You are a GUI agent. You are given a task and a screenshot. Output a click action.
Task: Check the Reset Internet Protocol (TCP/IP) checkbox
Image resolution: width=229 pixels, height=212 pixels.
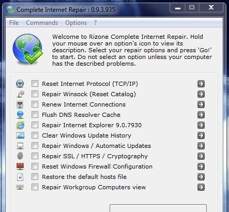pos(35,84)
